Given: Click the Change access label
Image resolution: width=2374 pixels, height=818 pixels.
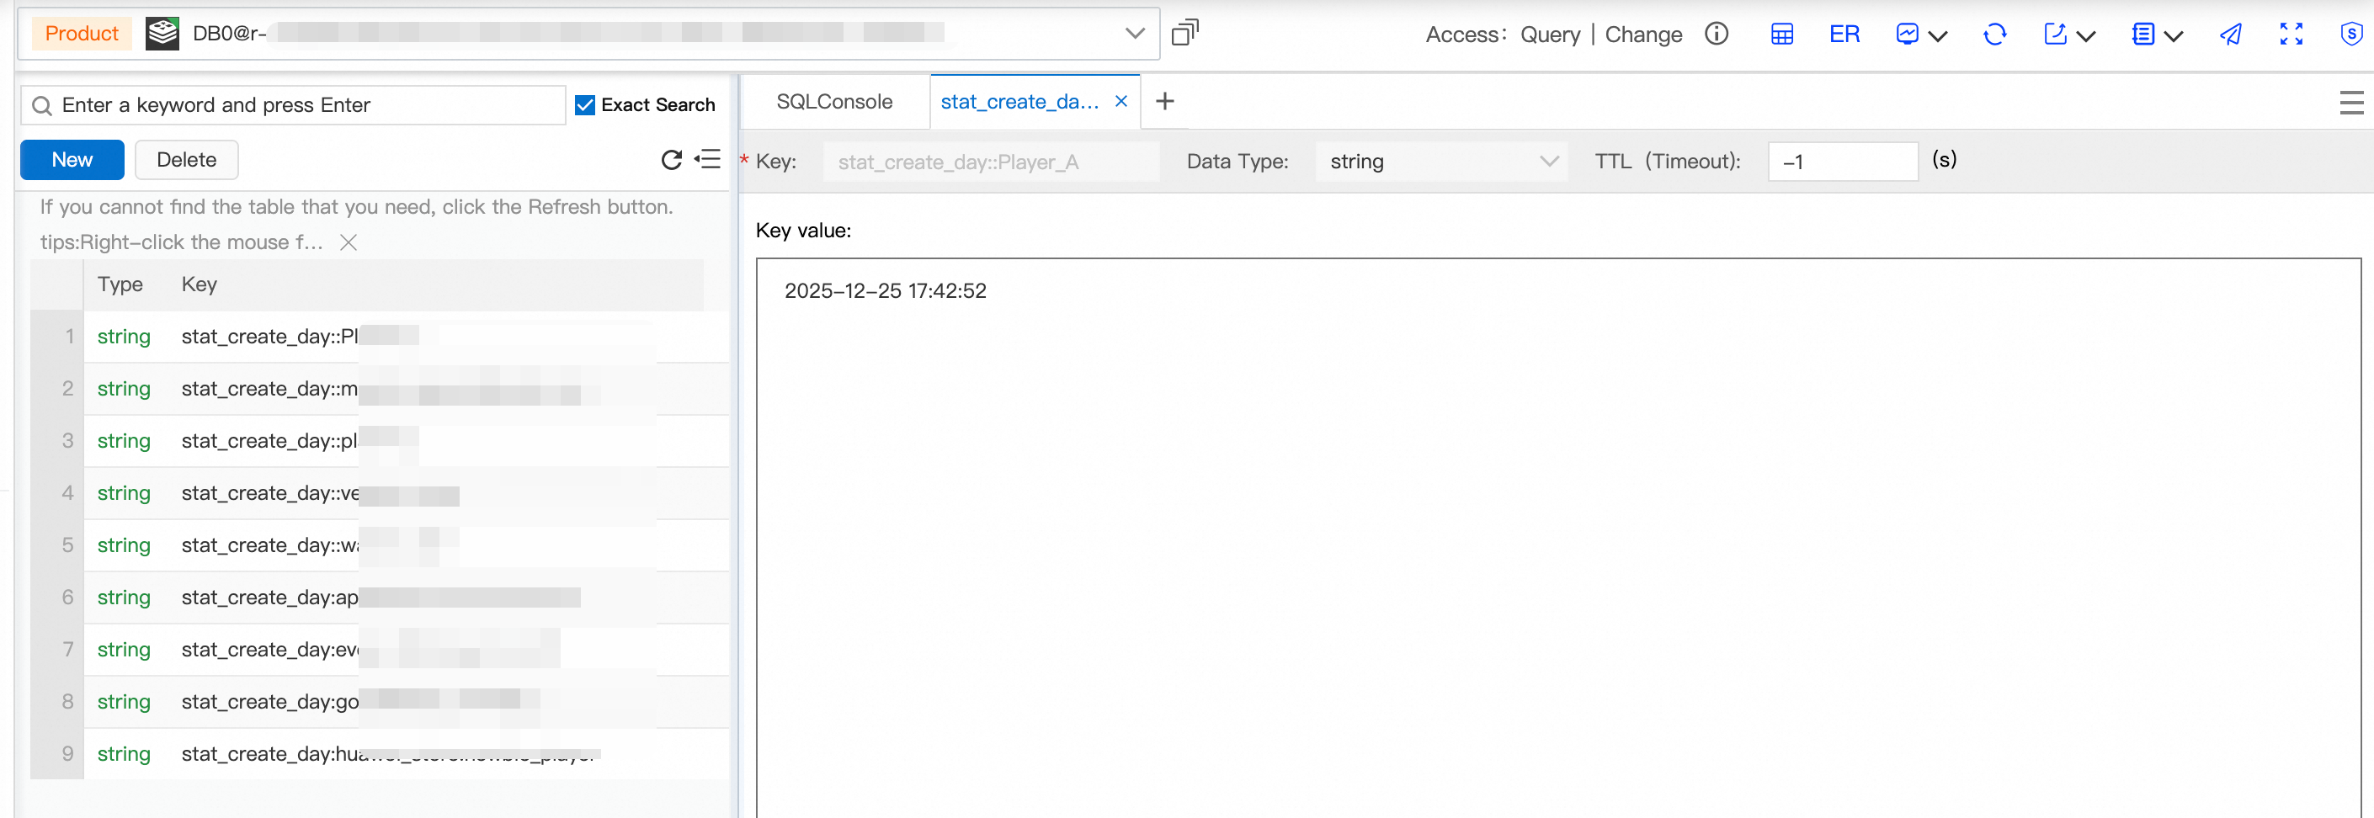Looking at the screenshot, I should pos(1643,35).
